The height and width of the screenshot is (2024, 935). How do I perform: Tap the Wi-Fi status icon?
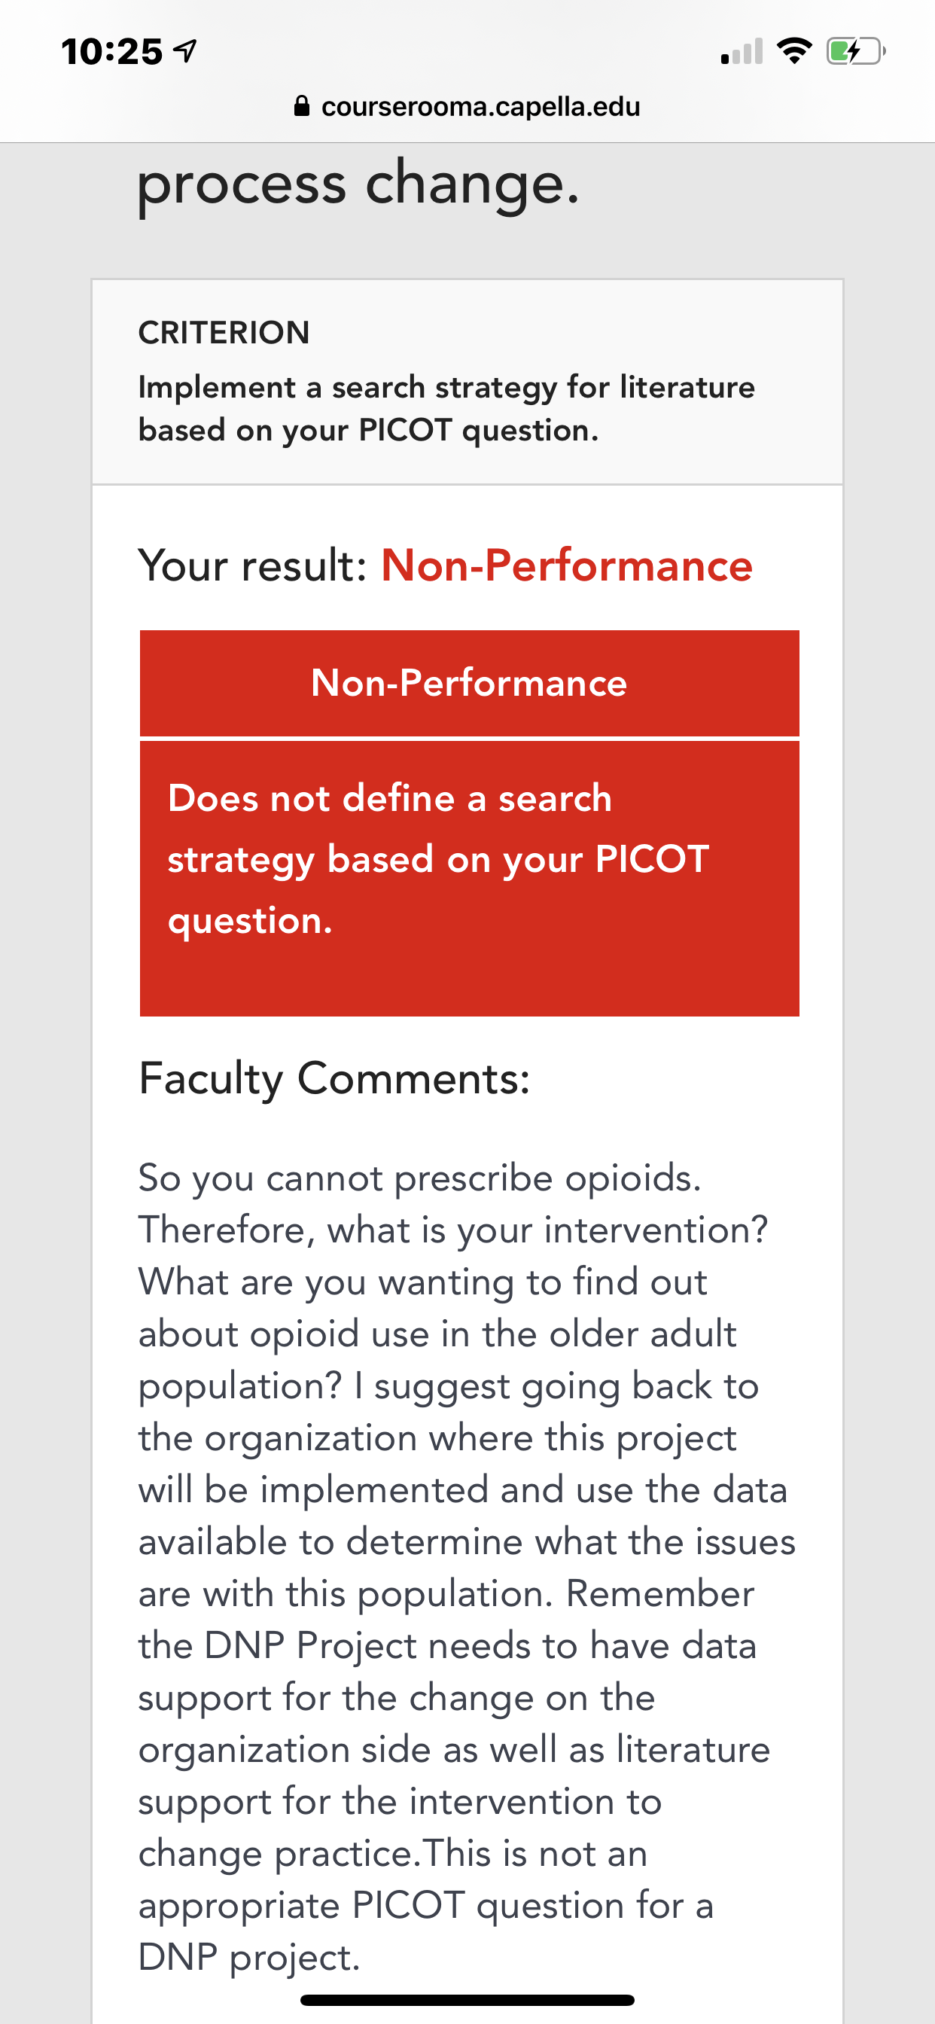(793, 51)
